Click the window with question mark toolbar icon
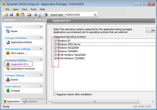 tap(23, 15)
